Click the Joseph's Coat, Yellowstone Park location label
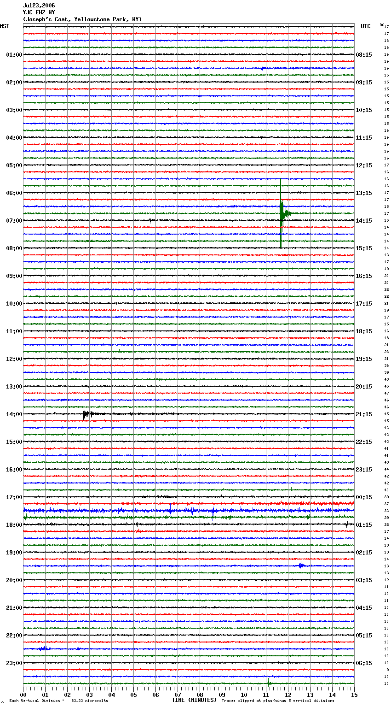This screenshot has width=391, height=707. coord(82,19)
